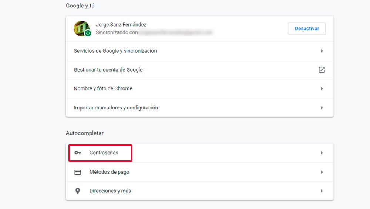Open the Jorge Sanz Fernández profile avatar

pos(81,28)
